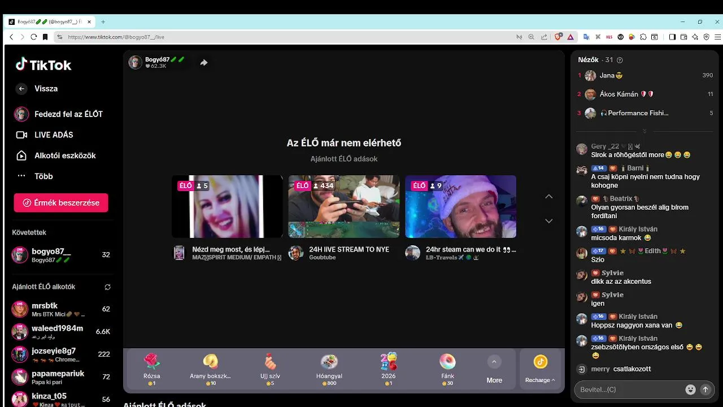
Task: Open the emoji picker in chat
Action: (690, 389)
